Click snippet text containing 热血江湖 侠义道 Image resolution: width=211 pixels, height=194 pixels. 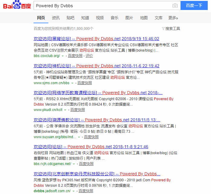tap(105, 156)
